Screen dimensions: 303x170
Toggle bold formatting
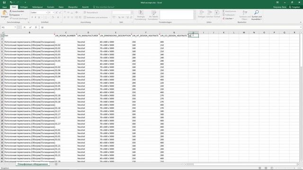(x=32, y=17)
